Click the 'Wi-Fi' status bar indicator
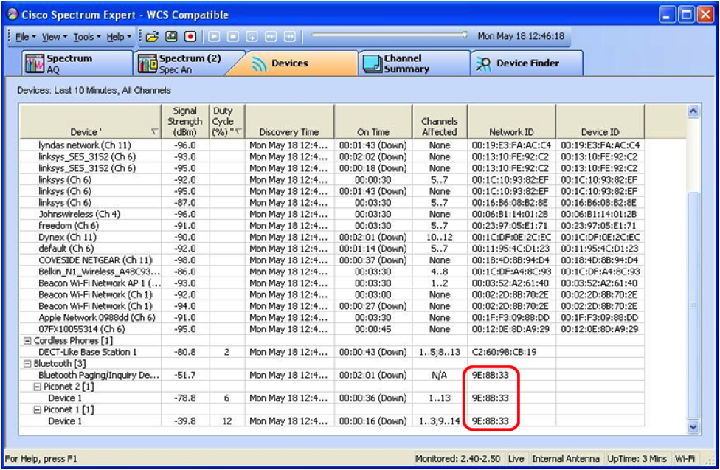The image size is (720, 470). tap(684, 458)
